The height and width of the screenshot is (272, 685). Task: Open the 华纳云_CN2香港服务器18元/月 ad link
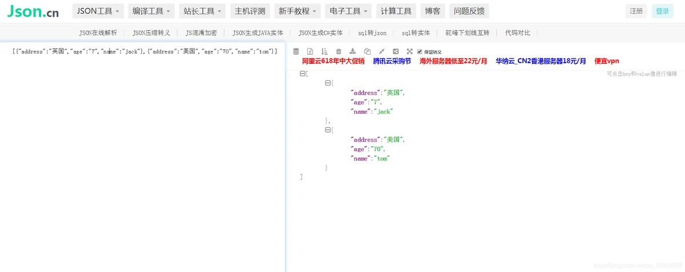tap(541, 61)
